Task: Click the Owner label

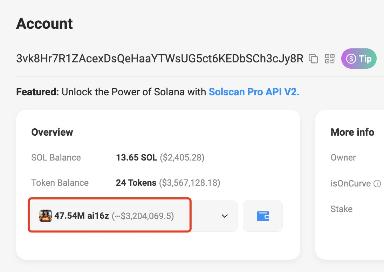Action: 343,158
